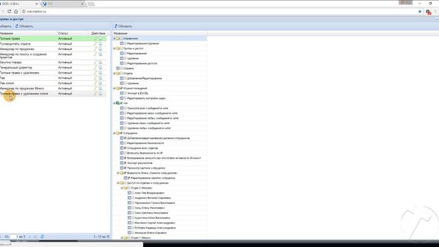
Task: Go to browser home page icon
Action: [x=16, y=12]
